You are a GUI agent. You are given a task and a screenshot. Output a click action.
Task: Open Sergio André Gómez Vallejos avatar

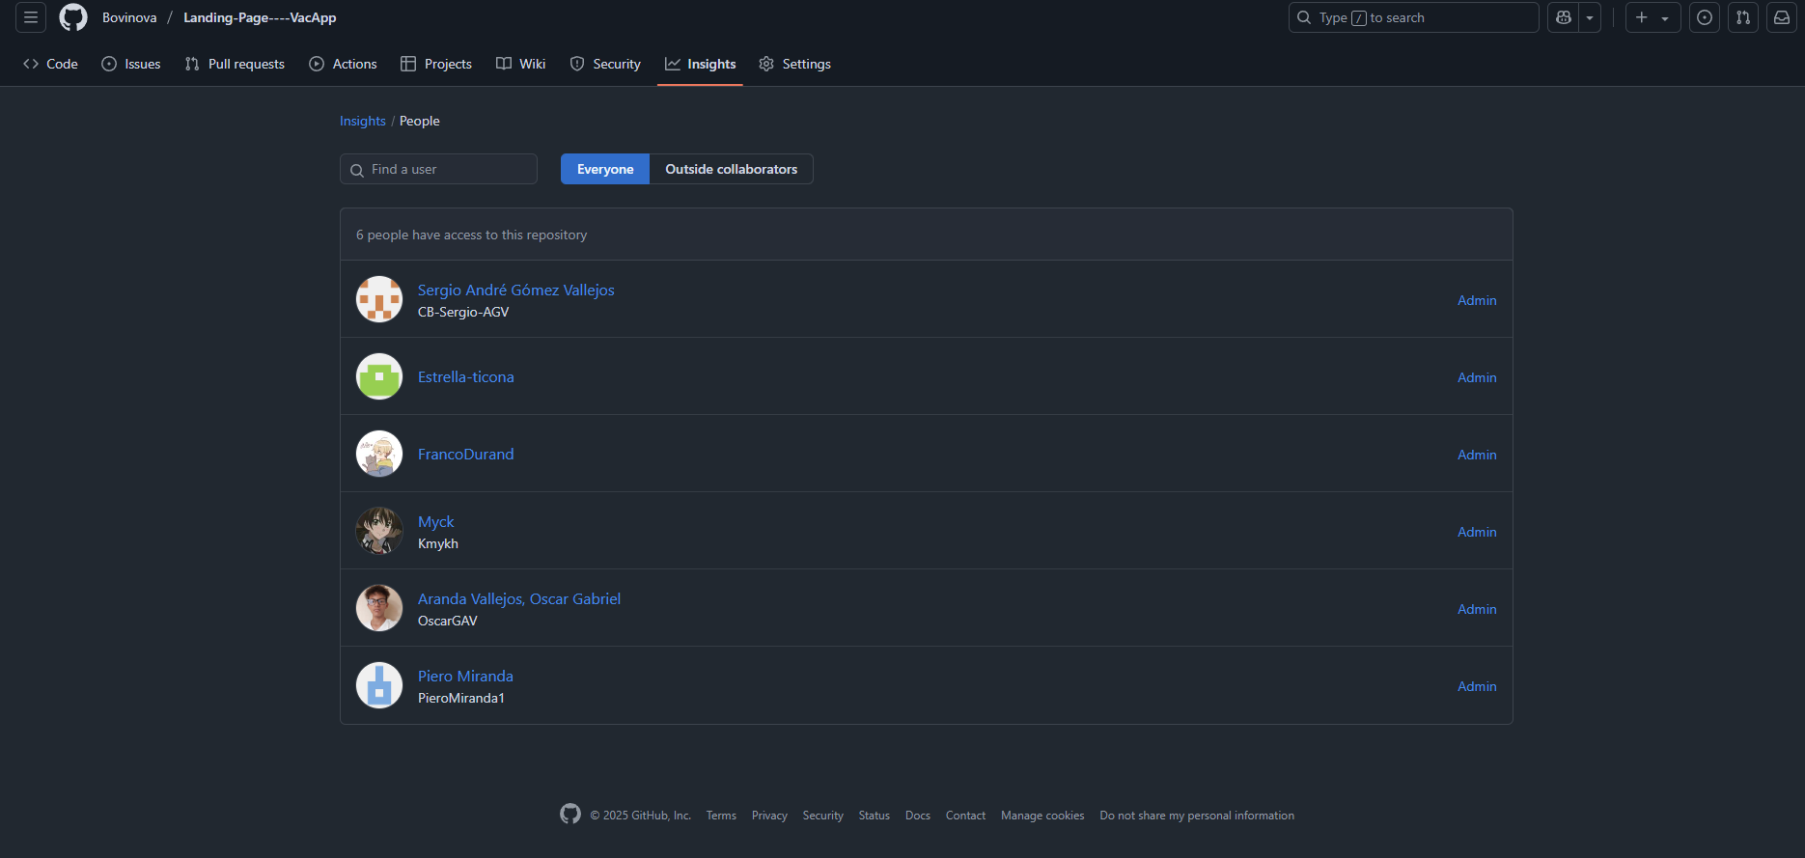coord(379,299)
